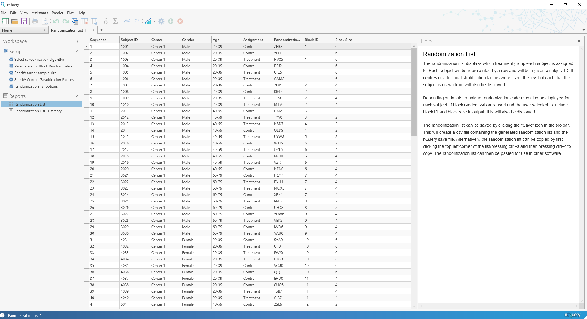The height and width of the screenshot is (319, 587).
Task: Open Specify target sample size
Action: click(x=35, y=73)
